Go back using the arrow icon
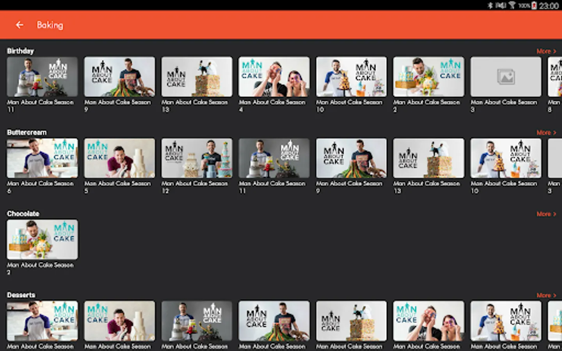Viewport: 562px width, 351px height. click(x=20, y=25)
